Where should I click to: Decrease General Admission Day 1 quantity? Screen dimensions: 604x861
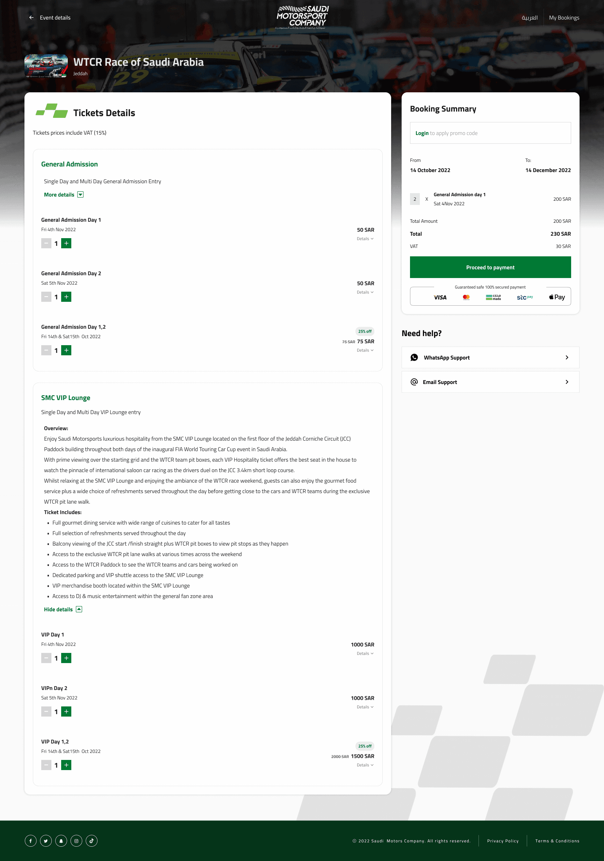(x=46, y=243)
